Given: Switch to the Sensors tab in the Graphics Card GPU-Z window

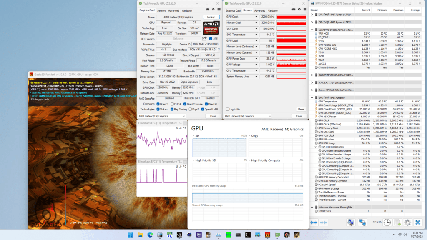Looking at the screenshot, I should tap(161, 10).
